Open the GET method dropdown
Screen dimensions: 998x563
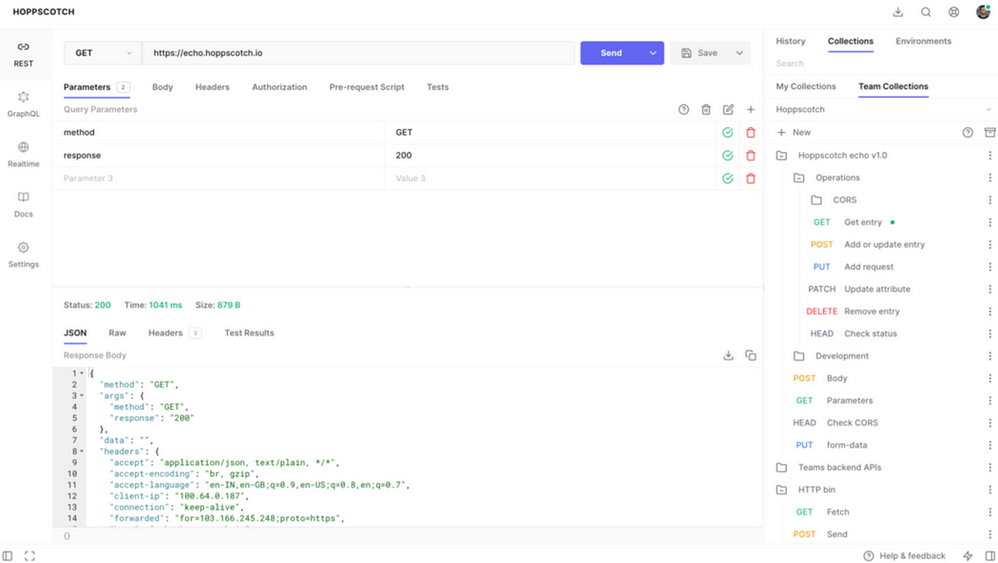103,53
